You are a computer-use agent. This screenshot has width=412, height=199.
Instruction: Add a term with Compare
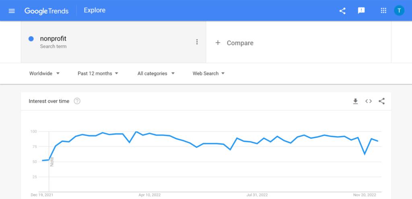235,43
